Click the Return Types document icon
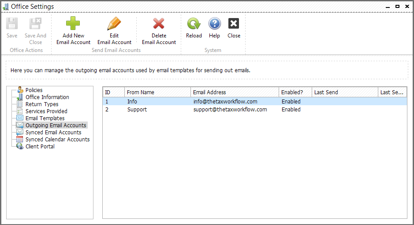The height and width of the screenshot is (225, 414). (x=20, y=104)
